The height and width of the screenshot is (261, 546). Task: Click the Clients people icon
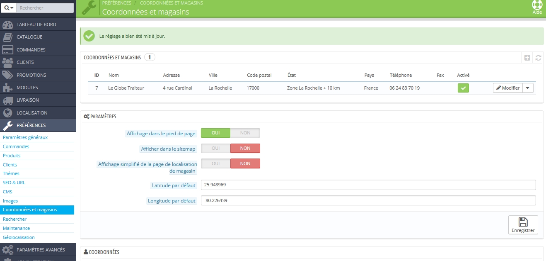[8, 62]
